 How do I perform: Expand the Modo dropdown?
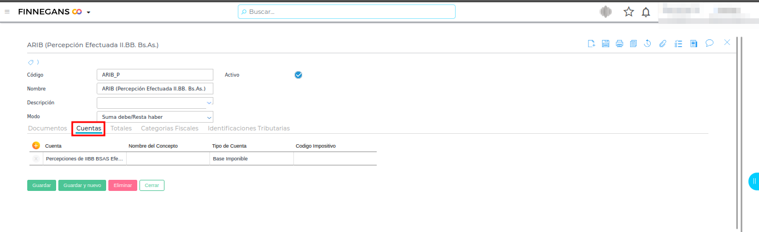point(209,117)
